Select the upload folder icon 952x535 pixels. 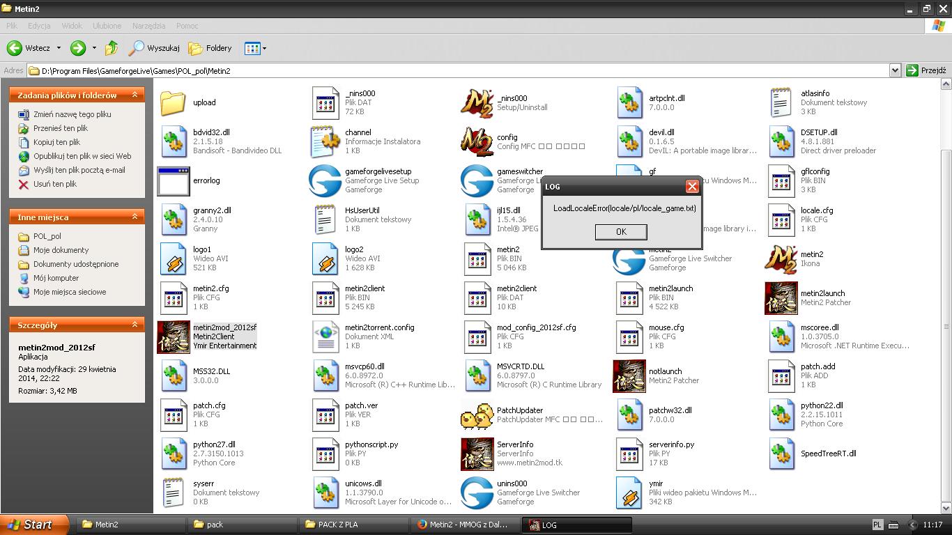174,102
